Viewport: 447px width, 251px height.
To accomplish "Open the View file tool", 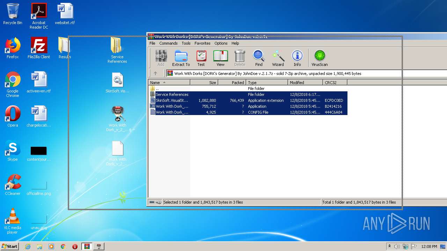I will point(220,58).
